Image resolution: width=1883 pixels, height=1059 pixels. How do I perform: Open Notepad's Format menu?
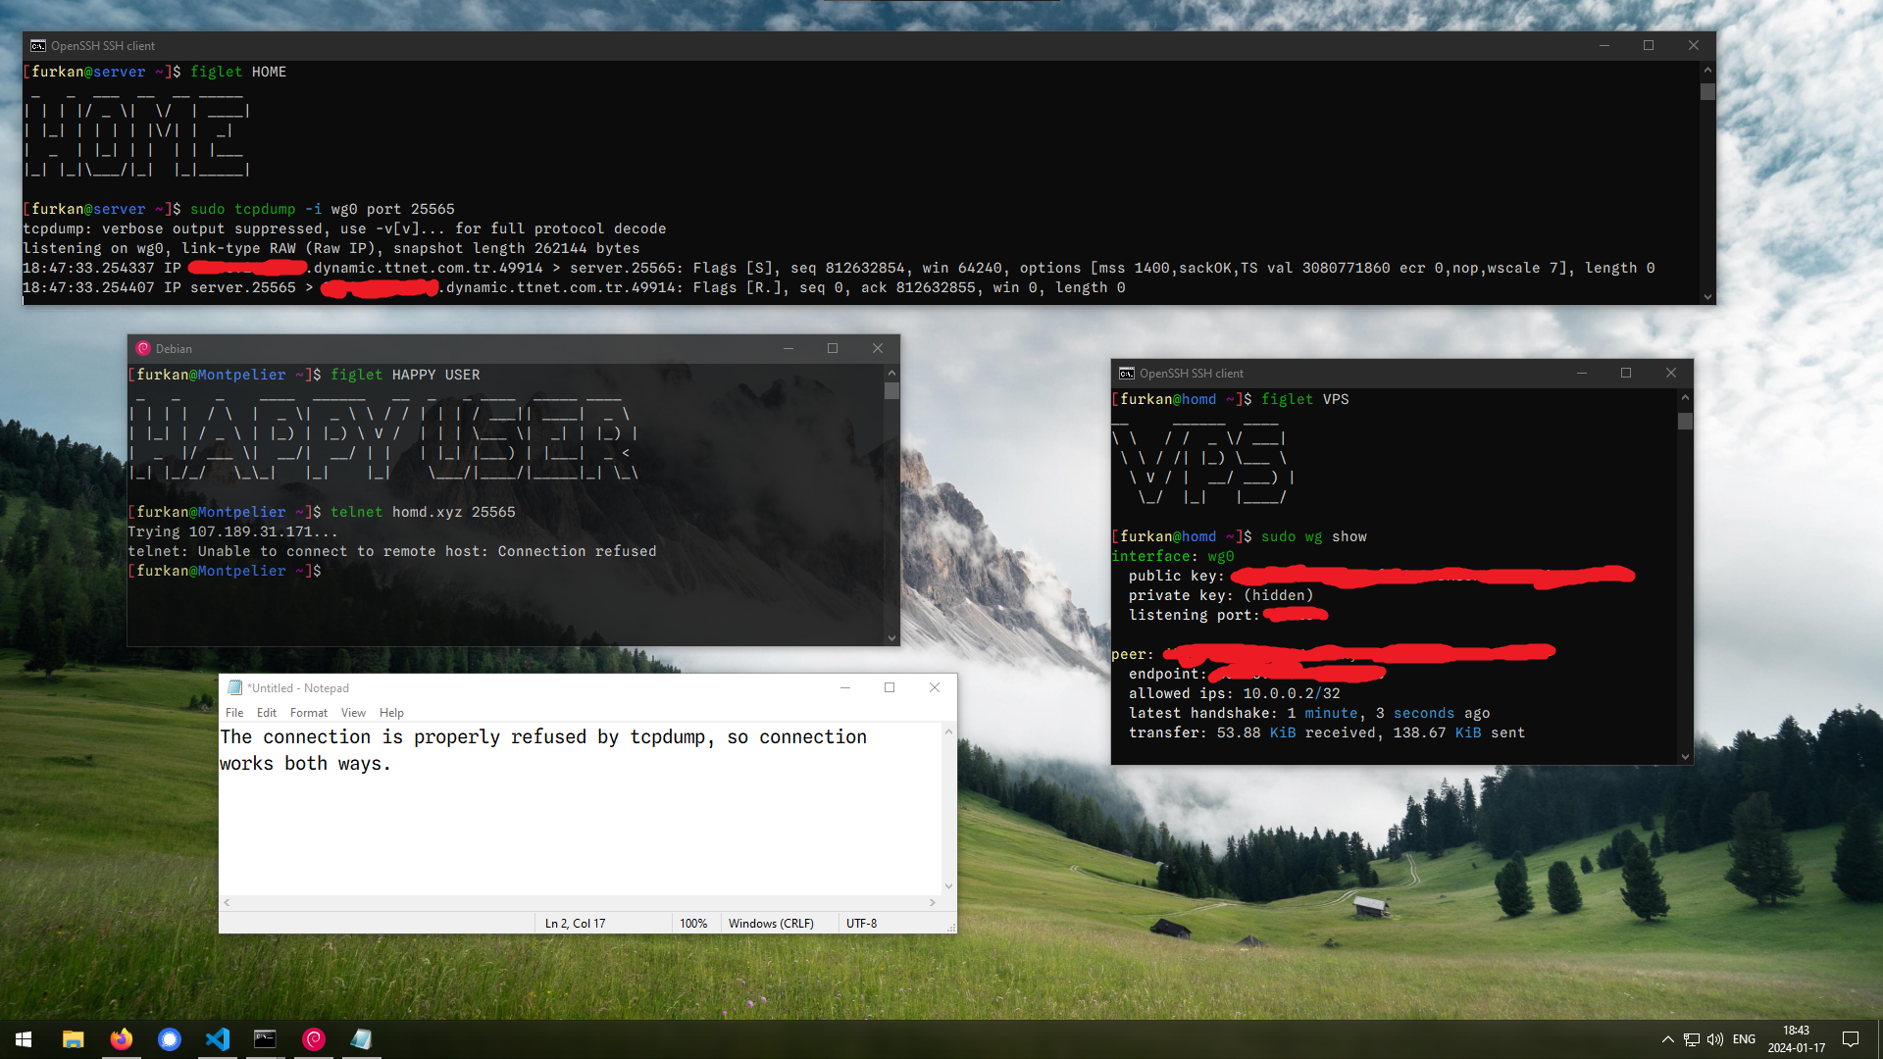tap(308, 713)
